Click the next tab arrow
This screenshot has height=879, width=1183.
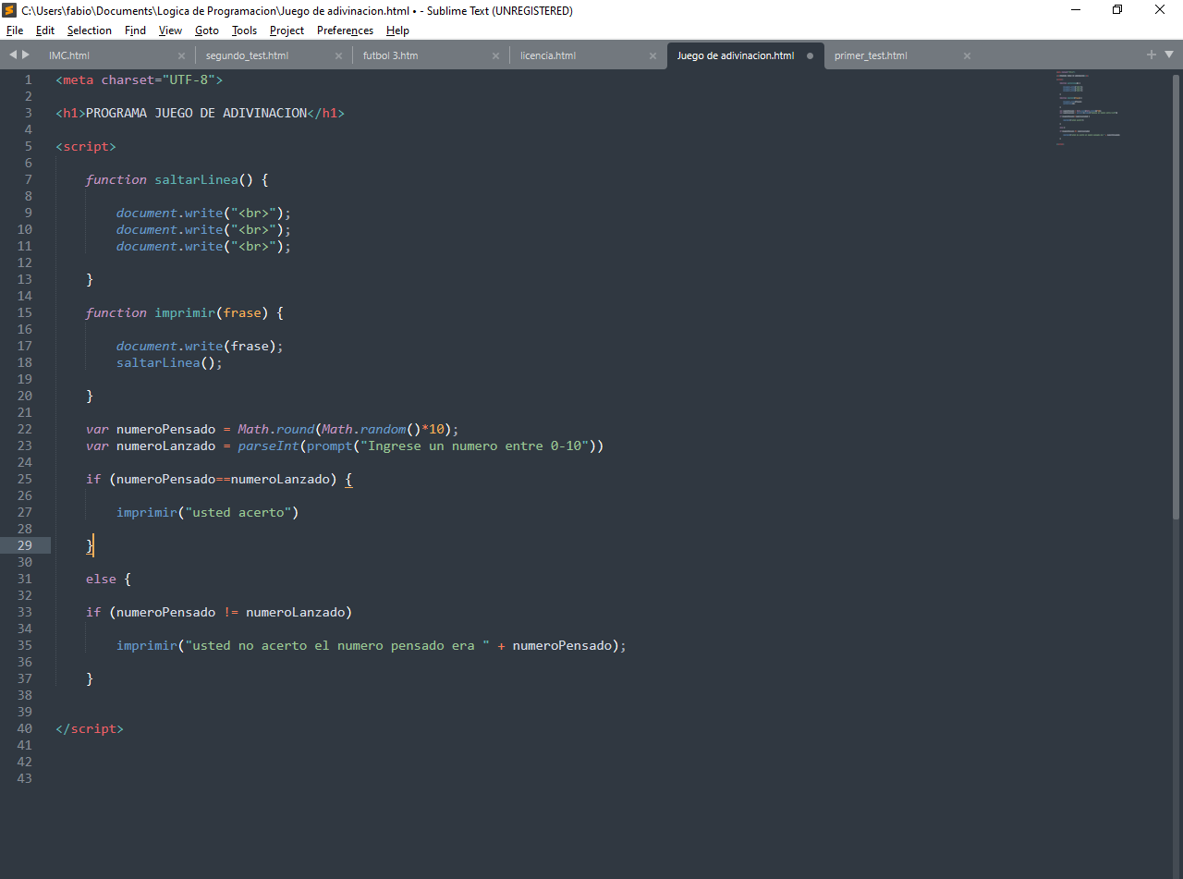pos(26,55)
